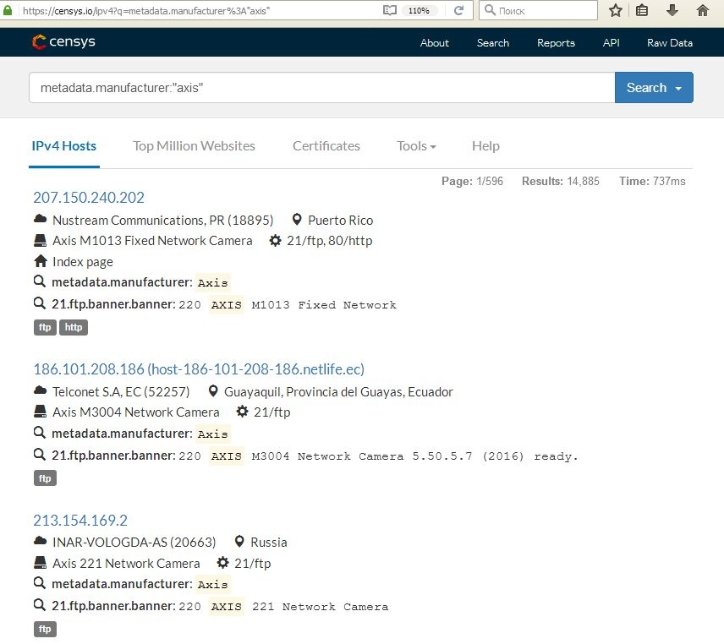The width and height of the screenshot is (724, 644).
Task: Click 'INAR-VOLOGDA-AS (20663)' text
Action: 134,543
